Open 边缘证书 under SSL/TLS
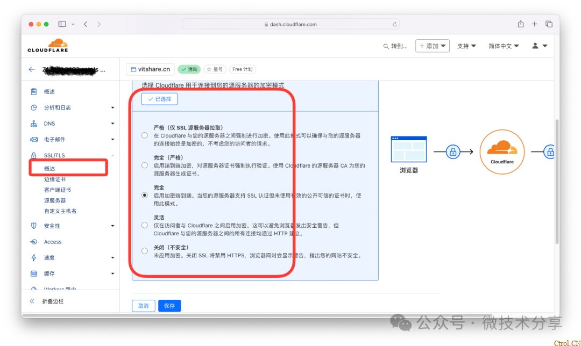Screen dimensions: 581x346 pos(55,179)
